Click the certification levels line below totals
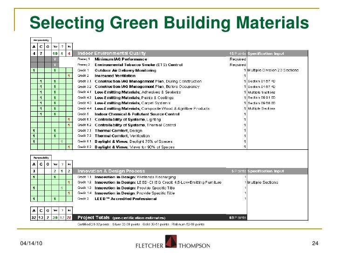Viewport: 339px width, 254px height. [141, 224]
